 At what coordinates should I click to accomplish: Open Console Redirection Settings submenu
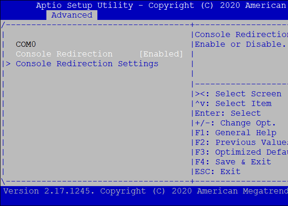click(x=87, y=63)
